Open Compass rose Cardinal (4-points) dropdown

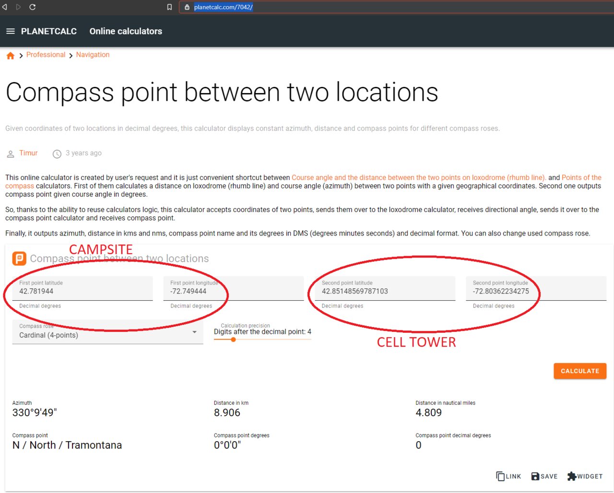107,332
